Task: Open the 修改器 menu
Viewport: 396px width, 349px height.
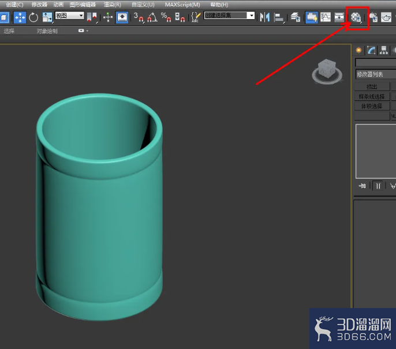Action: 39,5
